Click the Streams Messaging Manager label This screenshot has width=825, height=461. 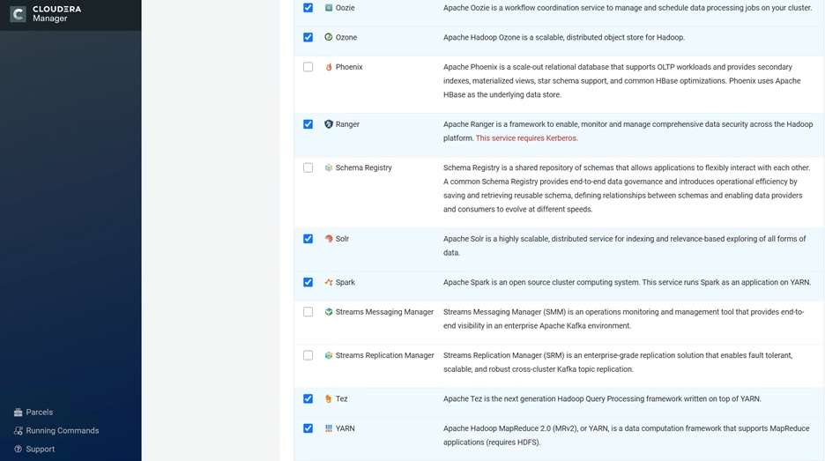[x=384, y=311]
